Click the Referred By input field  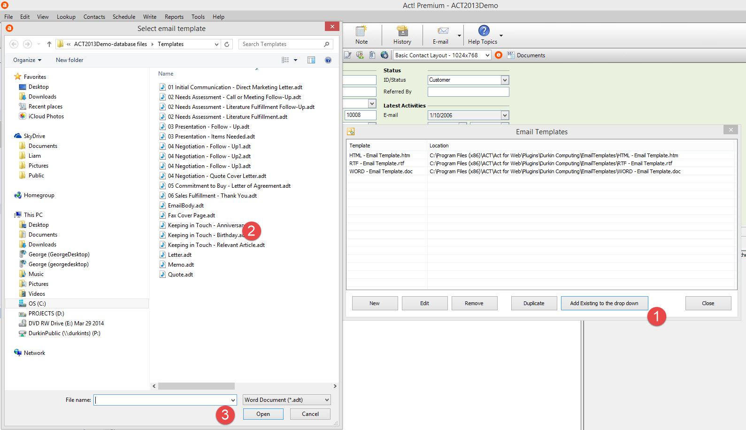[468, 92]
